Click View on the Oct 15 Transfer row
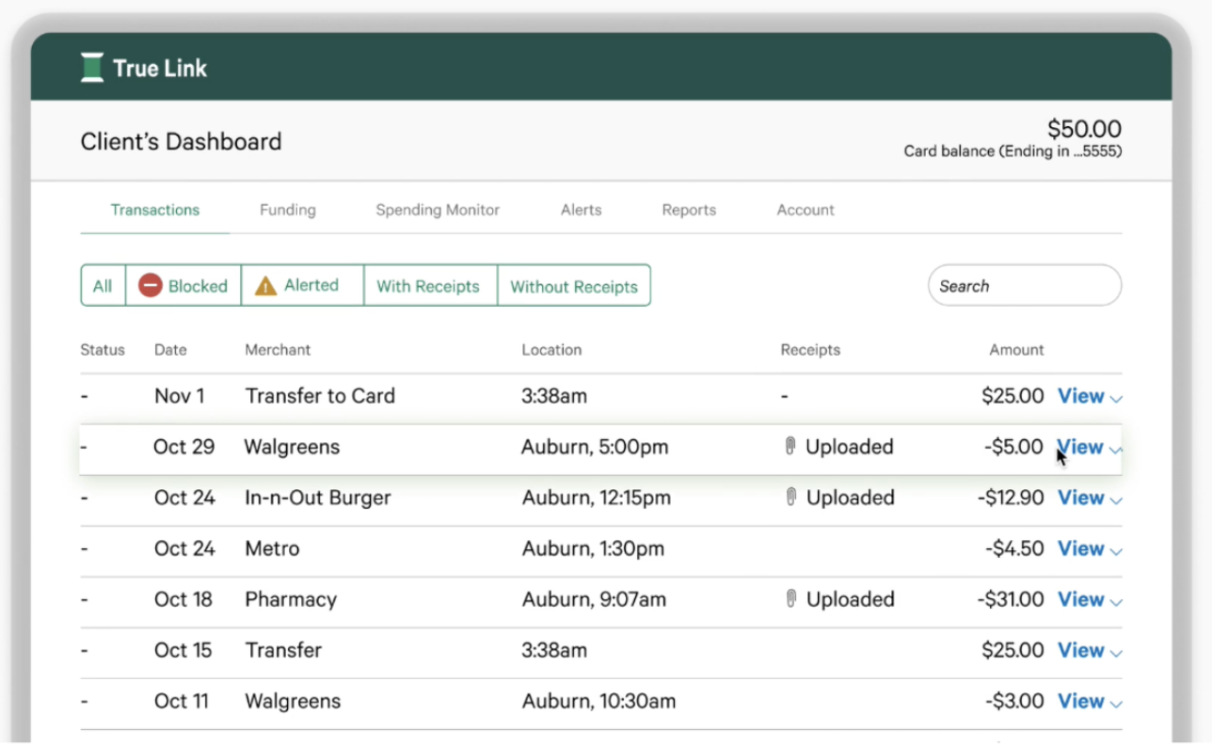Image resolution: width=1212 pixels, height=745 pixels. (1080, 650)
